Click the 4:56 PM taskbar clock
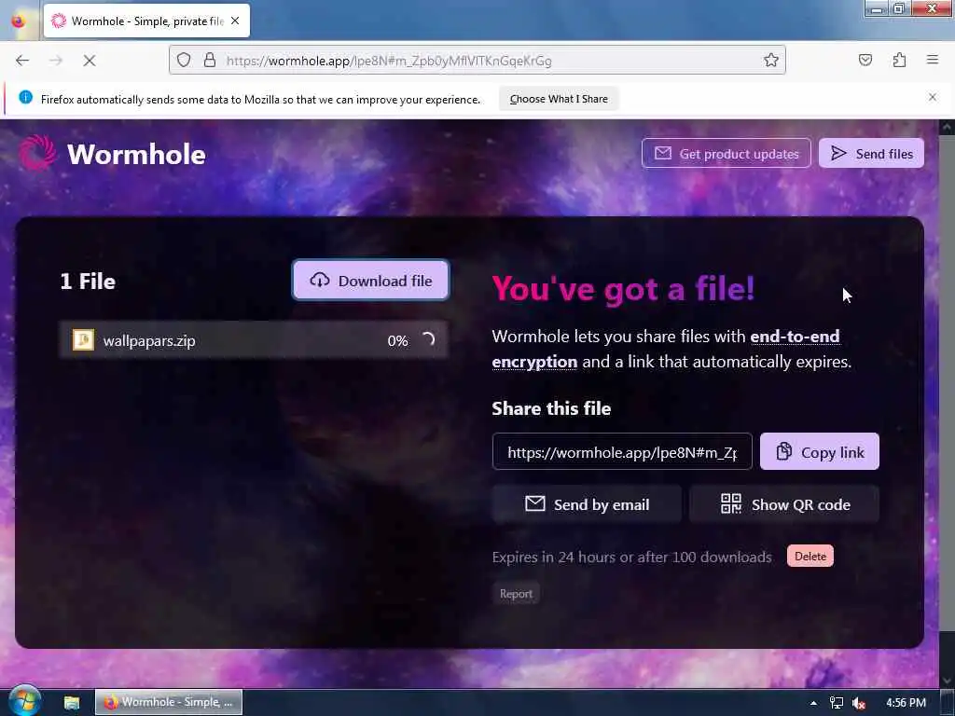The height and width of the screenshot is (716, 955). 906,703
